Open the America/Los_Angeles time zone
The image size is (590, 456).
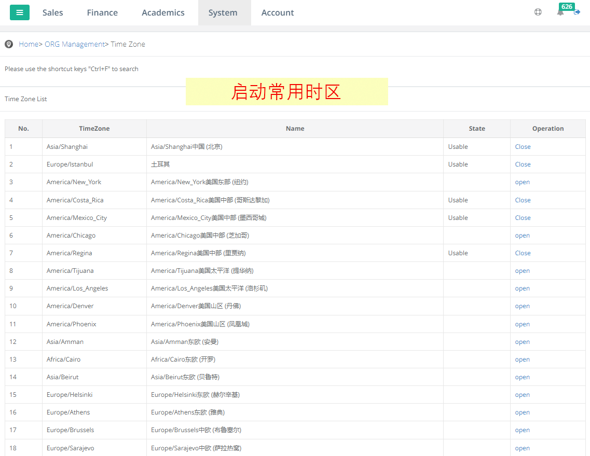coord(522,288)
